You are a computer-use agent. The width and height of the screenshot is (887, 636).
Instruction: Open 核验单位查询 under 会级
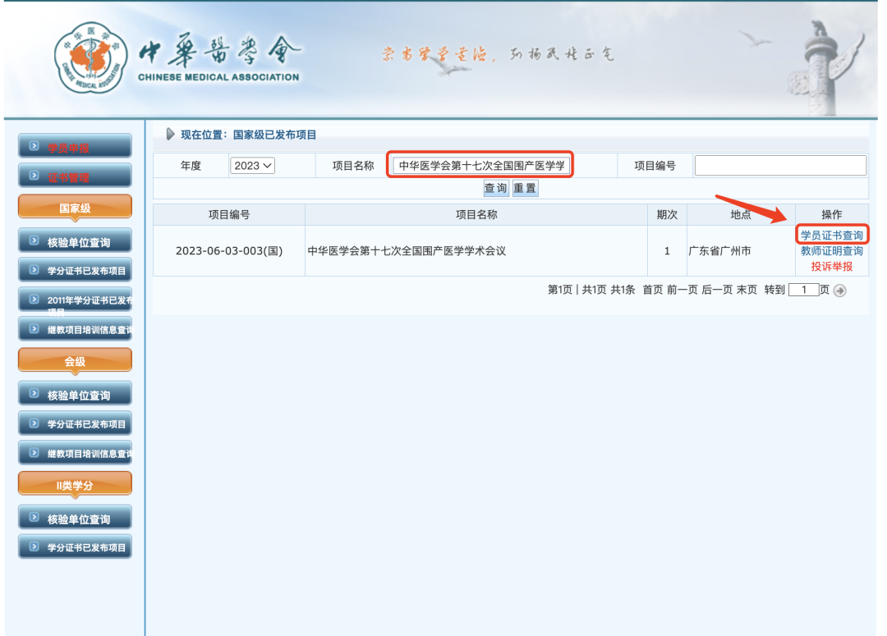[x=76, y=394]
